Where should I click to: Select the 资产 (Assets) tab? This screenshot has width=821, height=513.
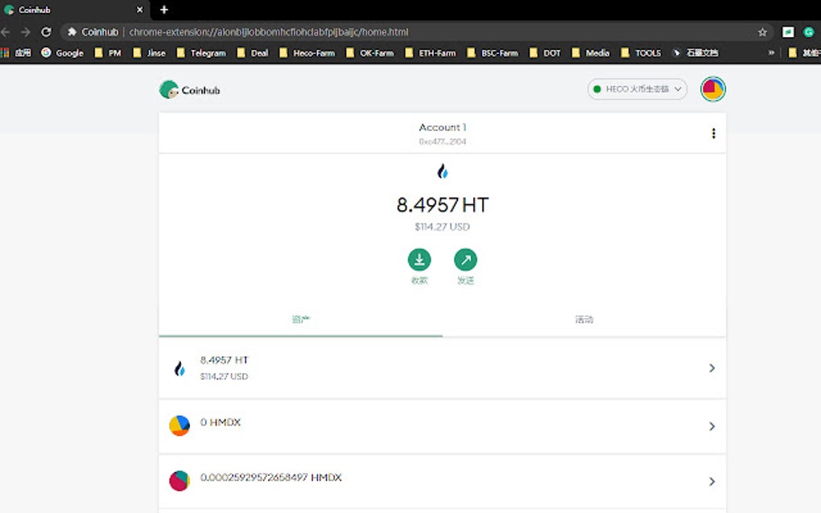pos(301,318)
